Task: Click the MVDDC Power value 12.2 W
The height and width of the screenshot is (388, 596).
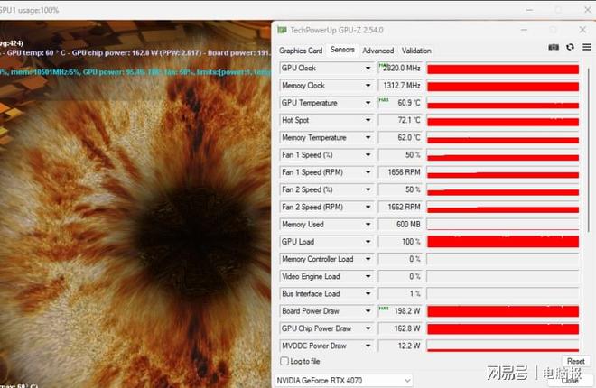Action: click(400, 346)
